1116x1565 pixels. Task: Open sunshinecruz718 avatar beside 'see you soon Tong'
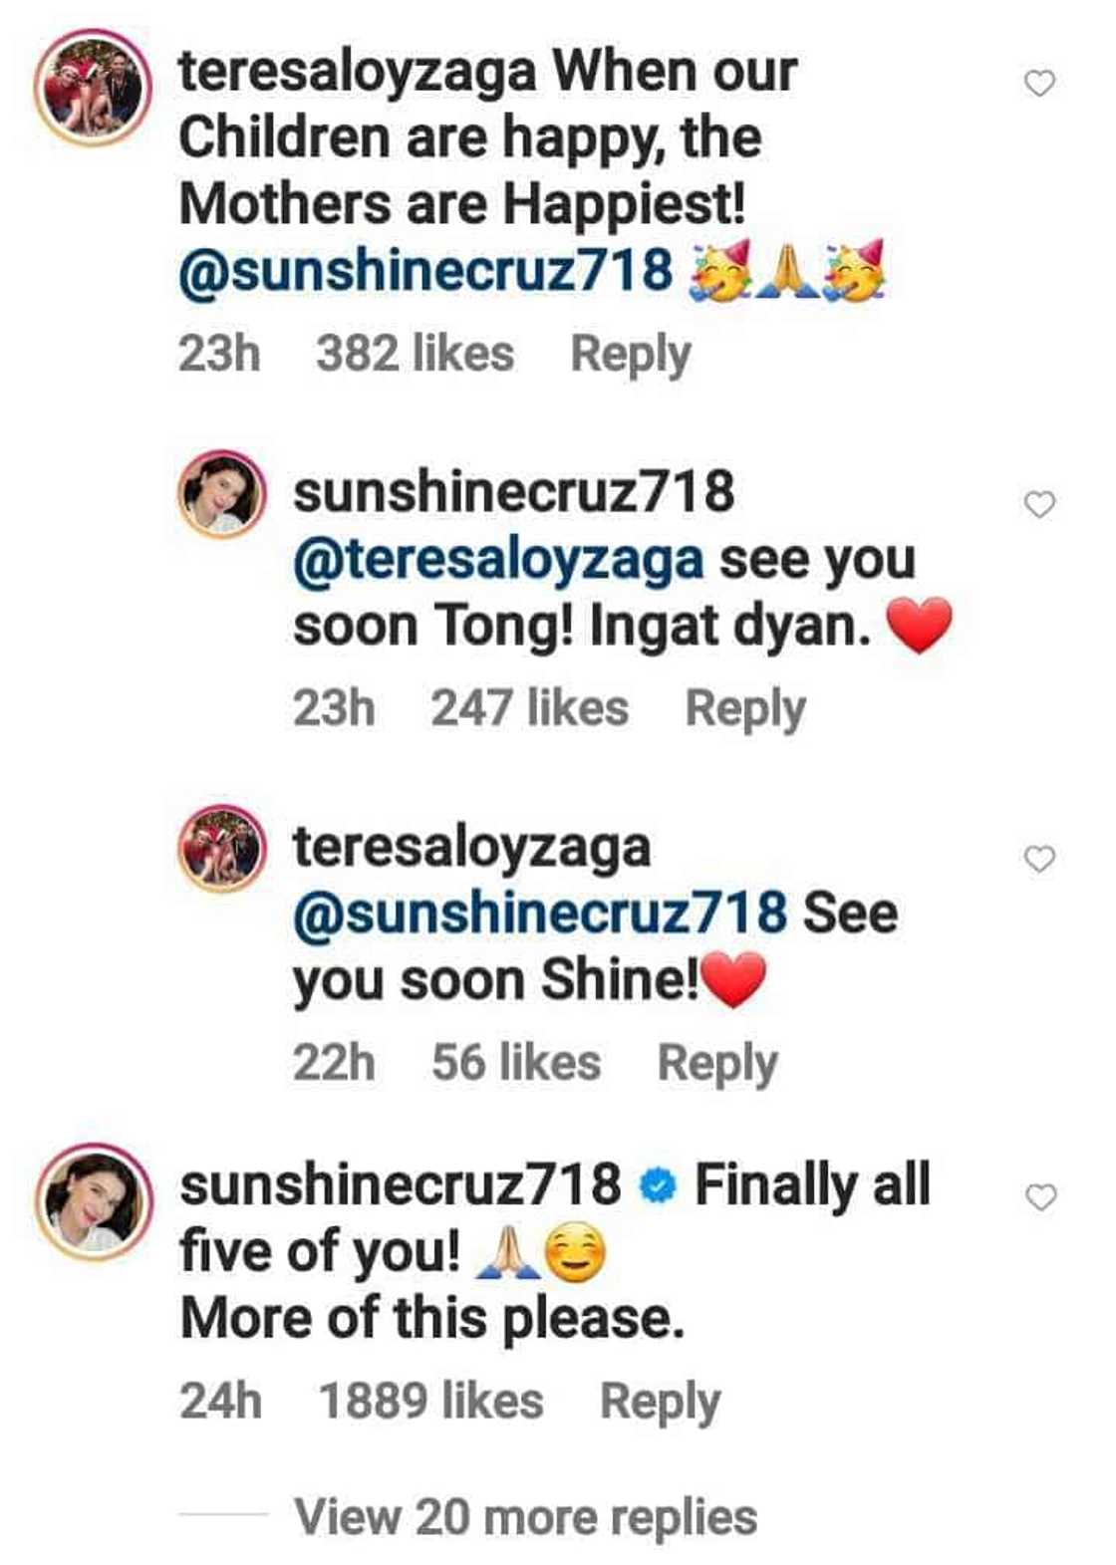tap(222, 494)
